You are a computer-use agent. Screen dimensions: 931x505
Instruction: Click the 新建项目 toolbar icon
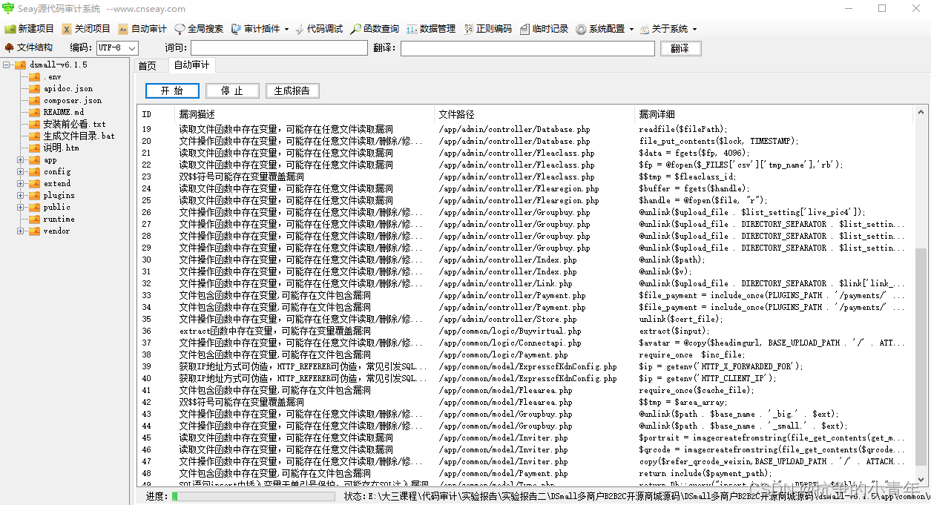[x=10, y=29]
